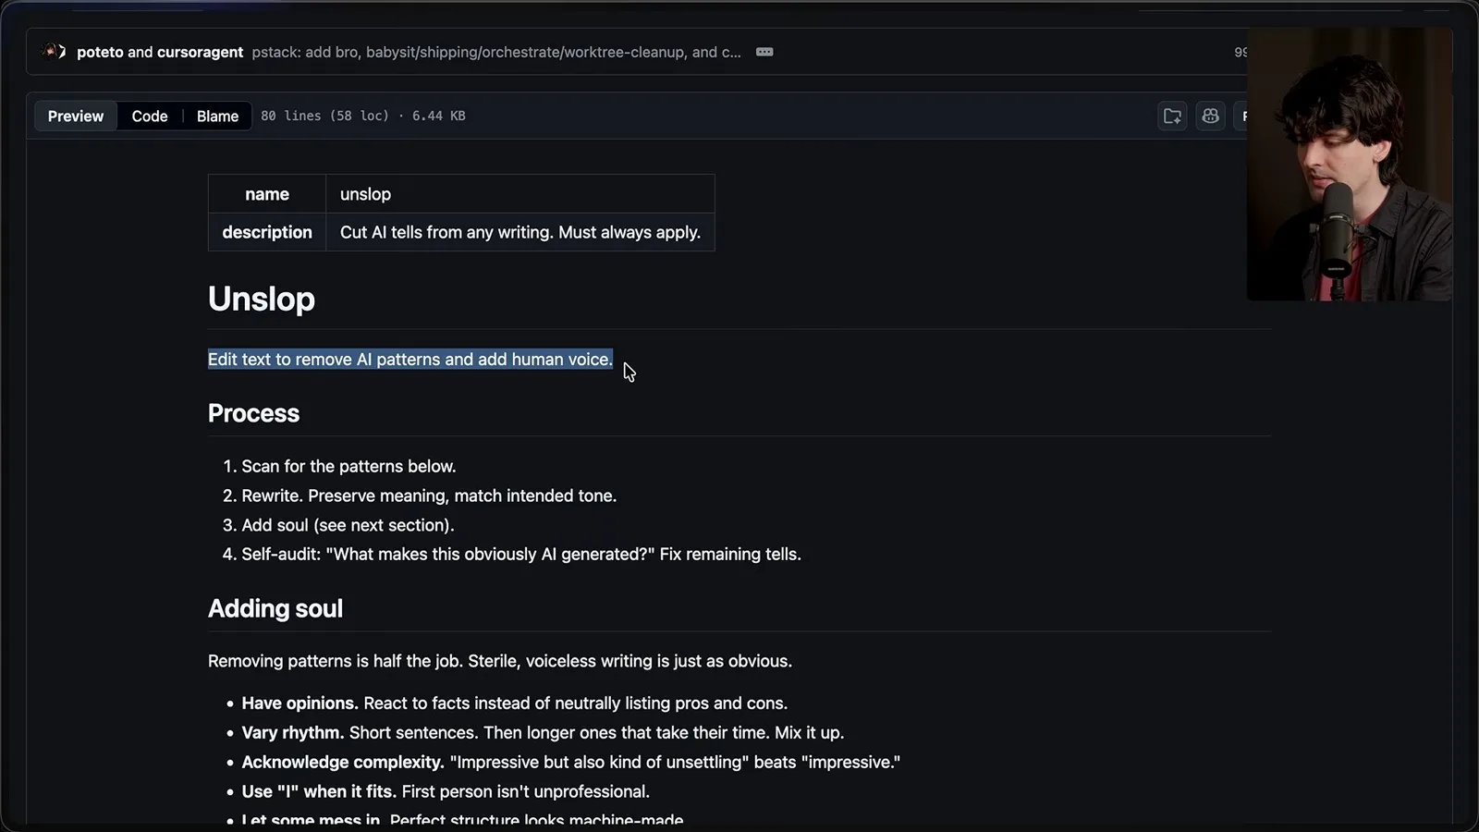Click the 'Use "I" when it fits.' bullet

click(x=446, y=791)
